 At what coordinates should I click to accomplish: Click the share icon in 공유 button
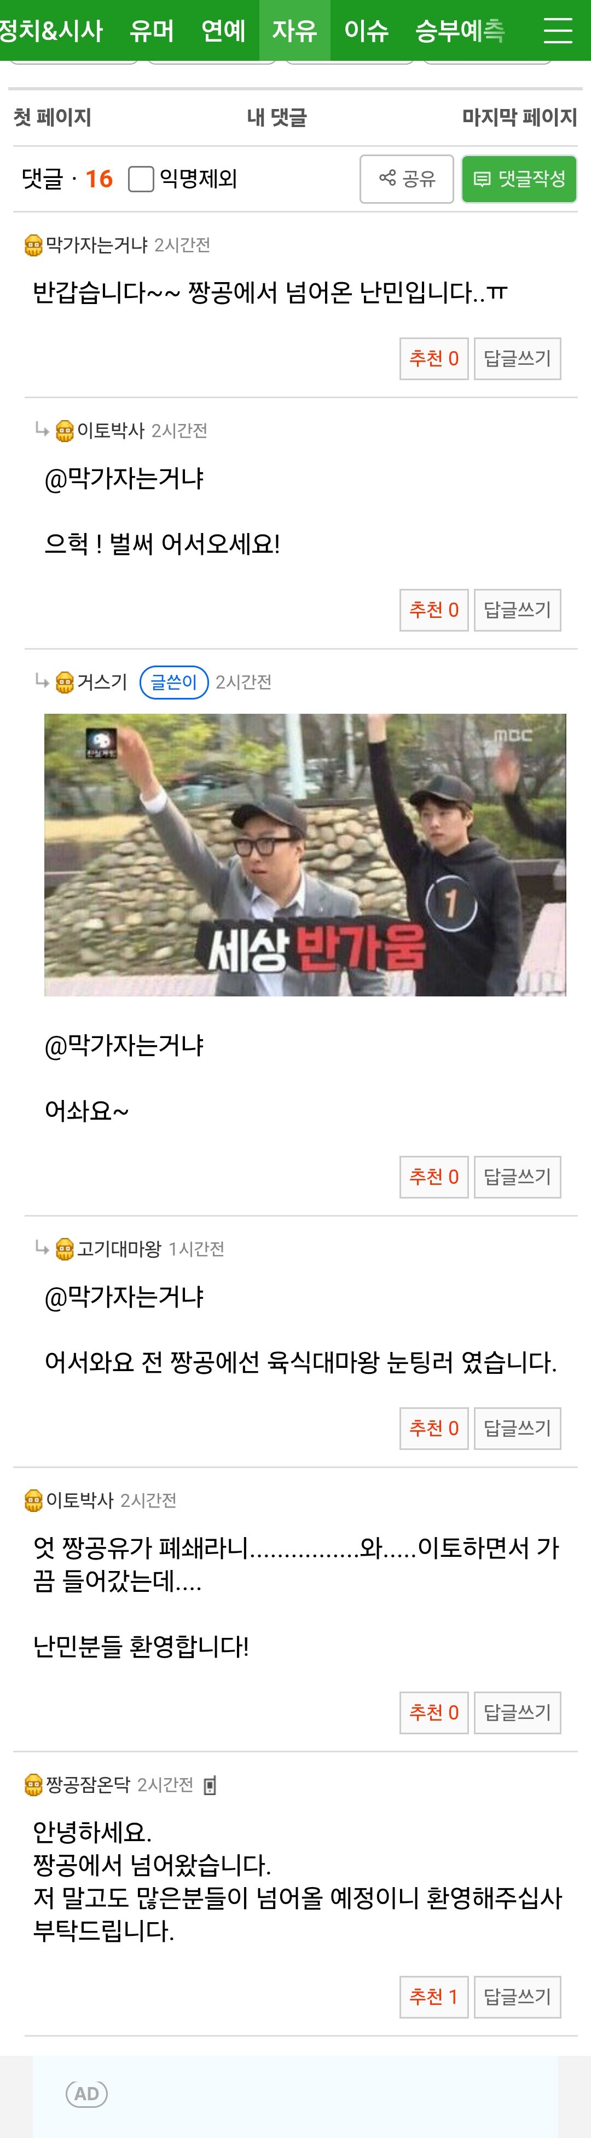point(387,177)
